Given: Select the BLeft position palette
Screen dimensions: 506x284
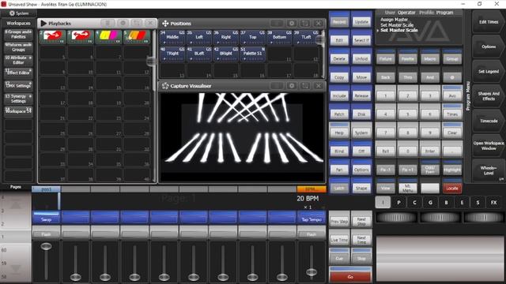Looking at the screenshot, I should (x=199, y=54).
